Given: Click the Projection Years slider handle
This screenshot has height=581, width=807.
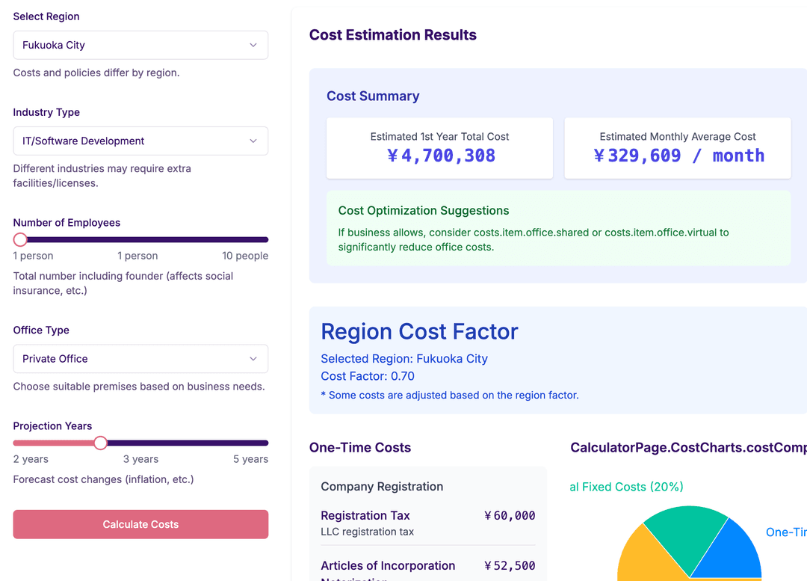Looking at the screenshot, I should [100, 443].
